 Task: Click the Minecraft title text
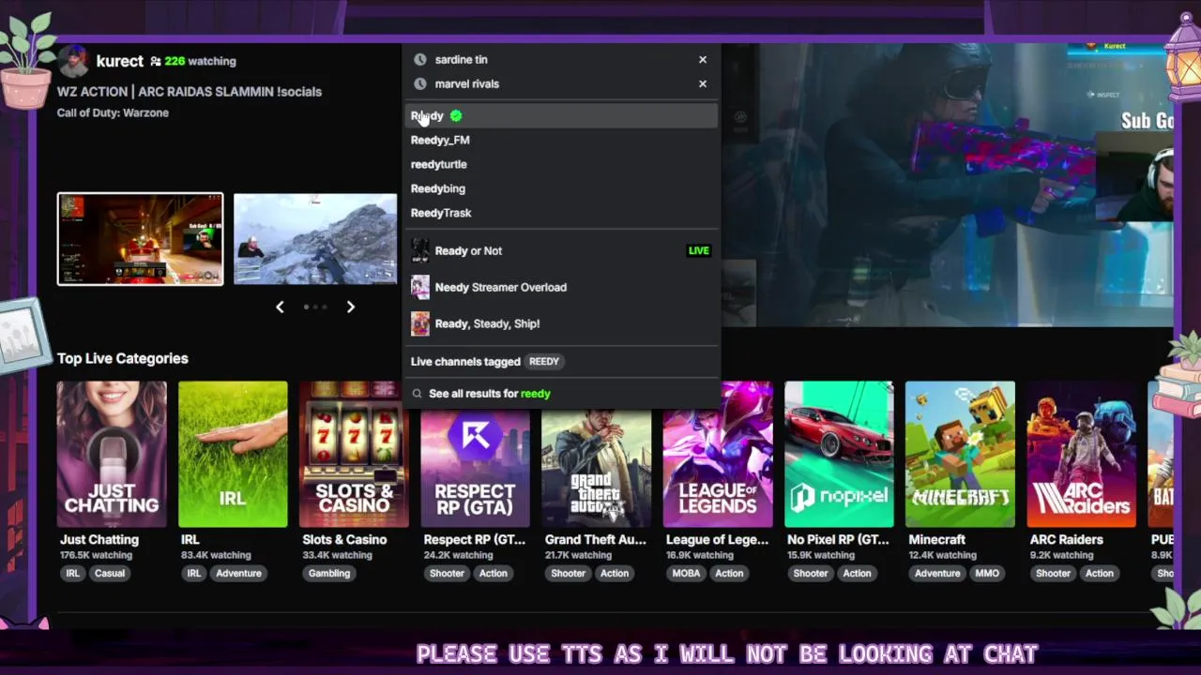point(936,539)
